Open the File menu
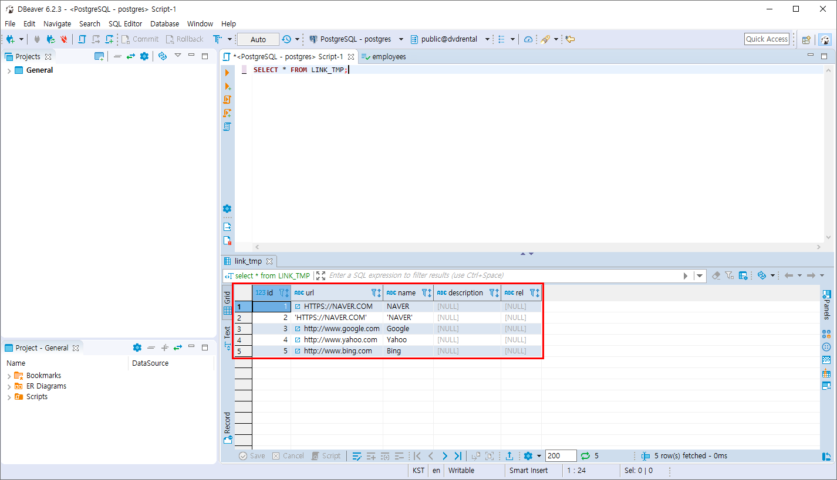The height and width of the screenshot is (480, 837). (x=10, y=24)
